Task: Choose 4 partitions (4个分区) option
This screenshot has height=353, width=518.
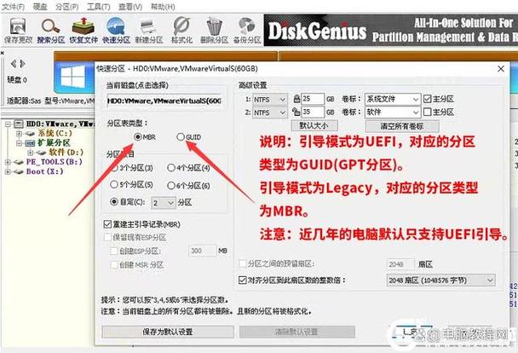Action: [x=171, y=168]
